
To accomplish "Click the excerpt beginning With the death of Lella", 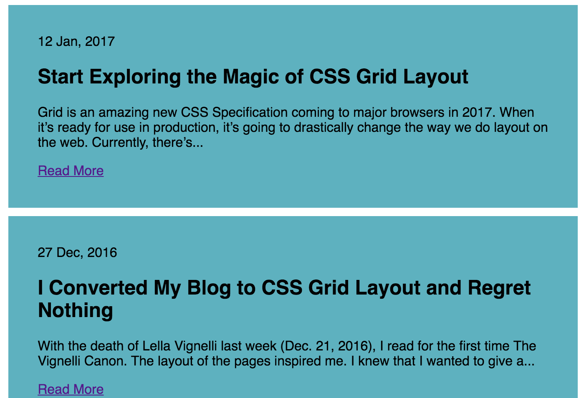I will pos(287,353).
